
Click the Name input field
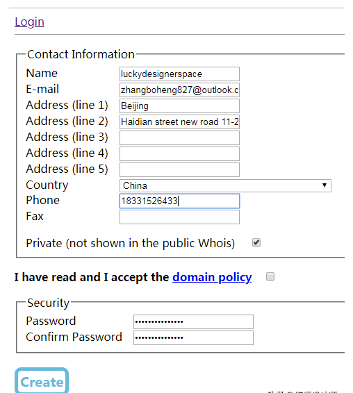point(179,74)
